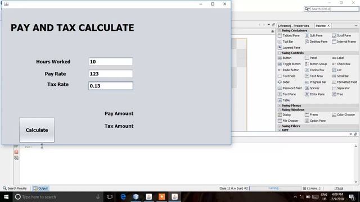Choose Editor Pane palette component
The image size is (360, 202).
315,94
